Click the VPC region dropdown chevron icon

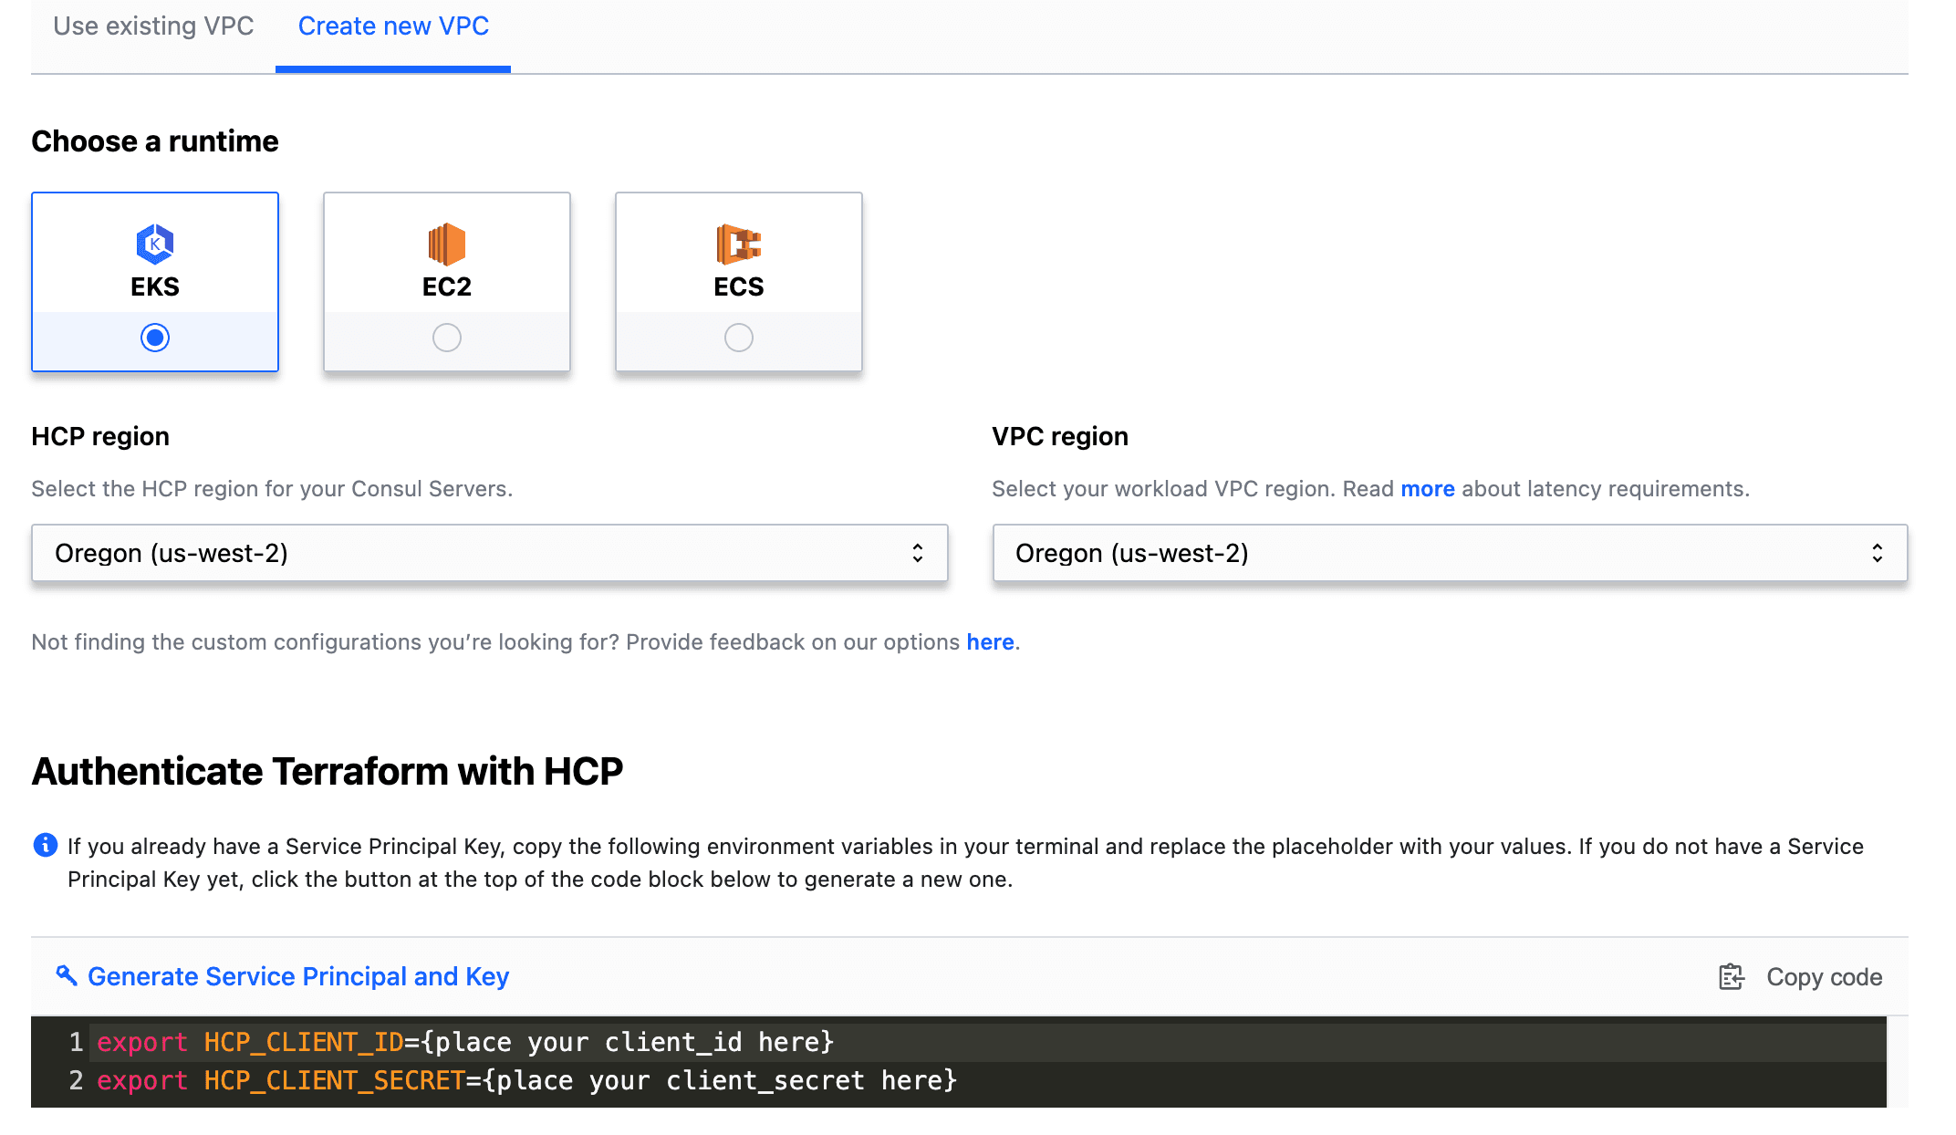pyautogui.click(x=1878, y=552)
